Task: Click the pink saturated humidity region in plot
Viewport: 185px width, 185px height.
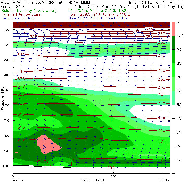Action: (47, 144)
